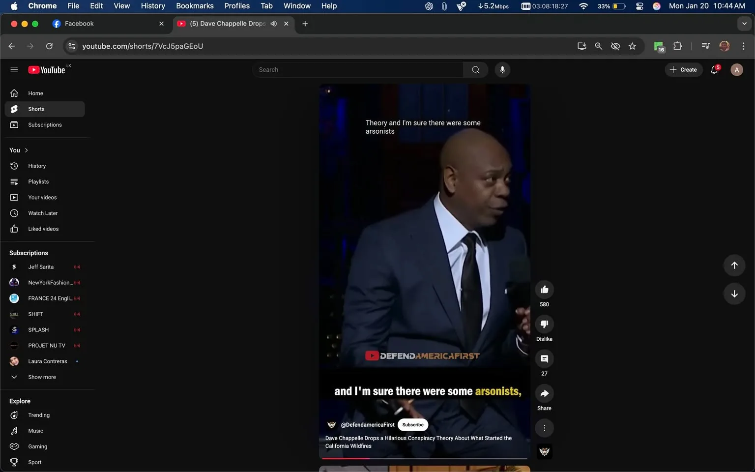
Task: Open the comments on this short
Action: point(544,359)
